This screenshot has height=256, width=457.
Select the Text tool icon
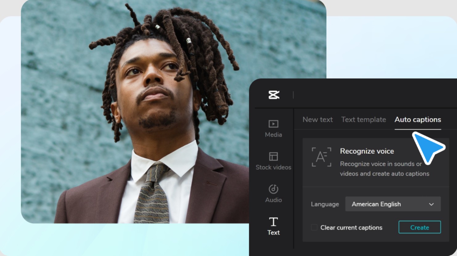click(273, 222)
